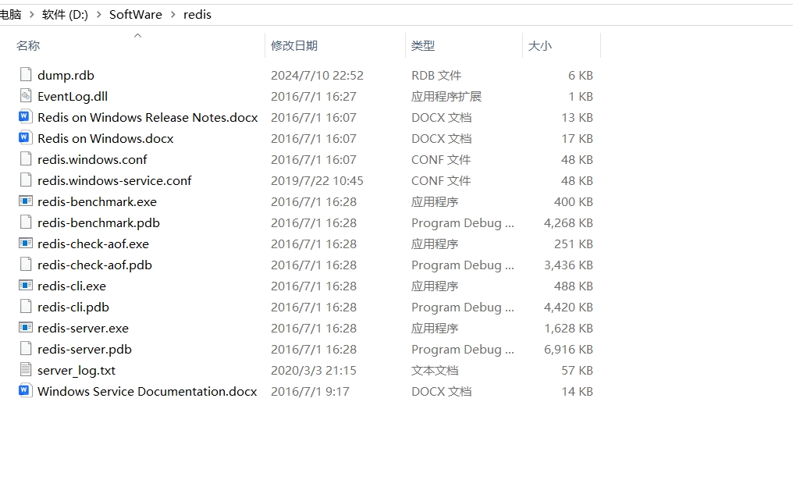Image resolution: width=793 pixels, height=480 pixels.
Task: Select the redis-benchmark.exe file name
Action: coord(97,202)
